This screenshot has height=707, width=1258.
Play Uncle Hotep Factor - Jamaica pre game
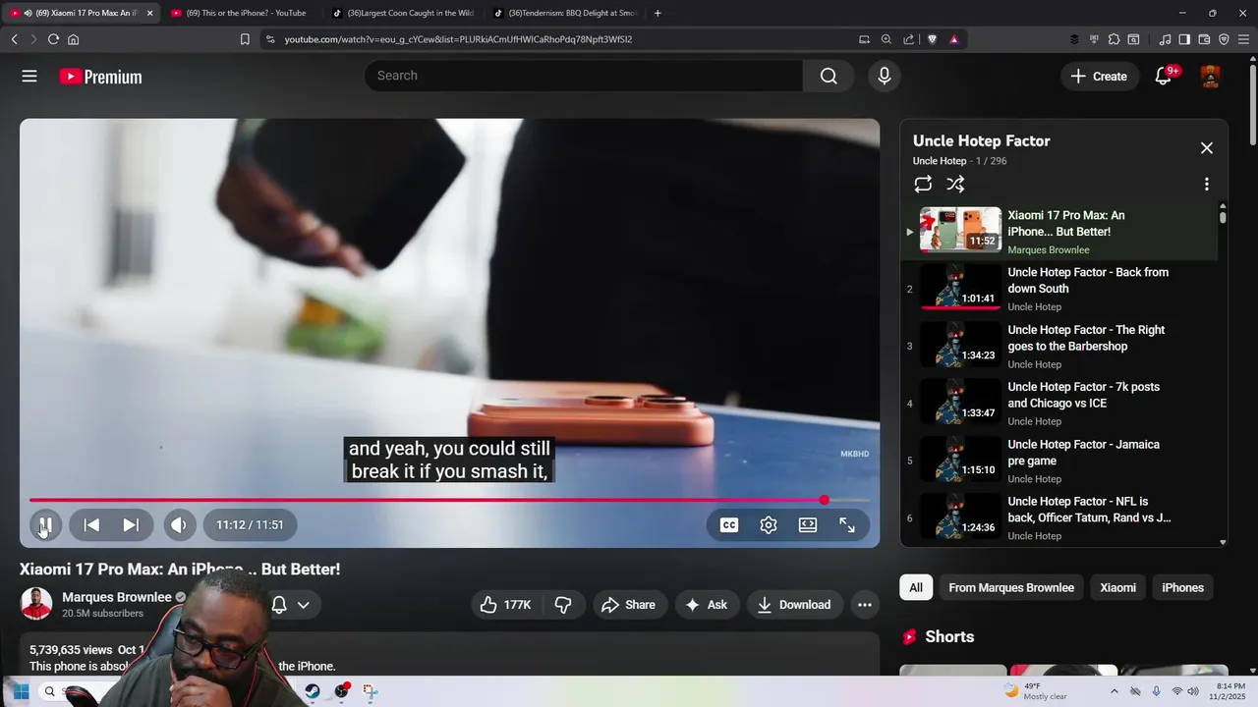coord(1059,461)
